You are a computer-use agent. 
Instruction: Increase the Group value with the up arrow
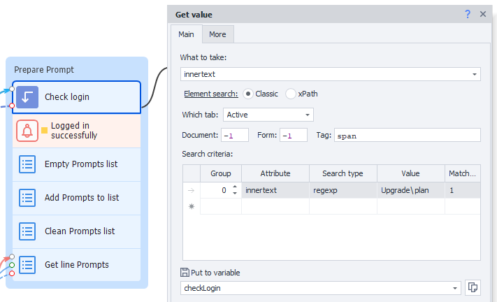(x=235, y=187)
